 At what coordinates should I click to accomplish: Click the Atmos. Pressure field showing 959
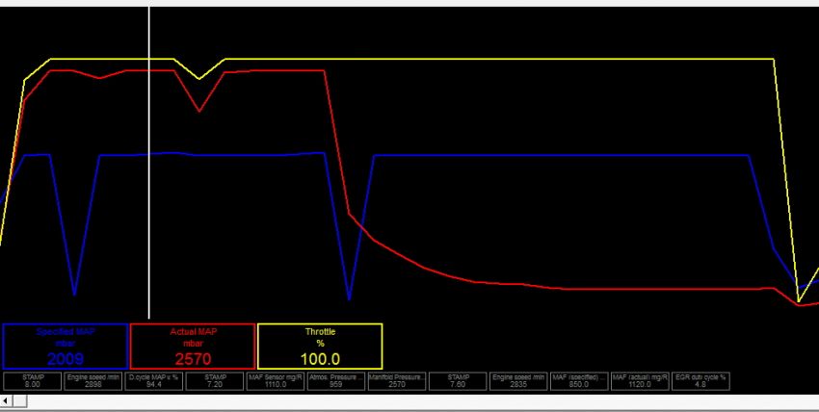tap(336, 380)
